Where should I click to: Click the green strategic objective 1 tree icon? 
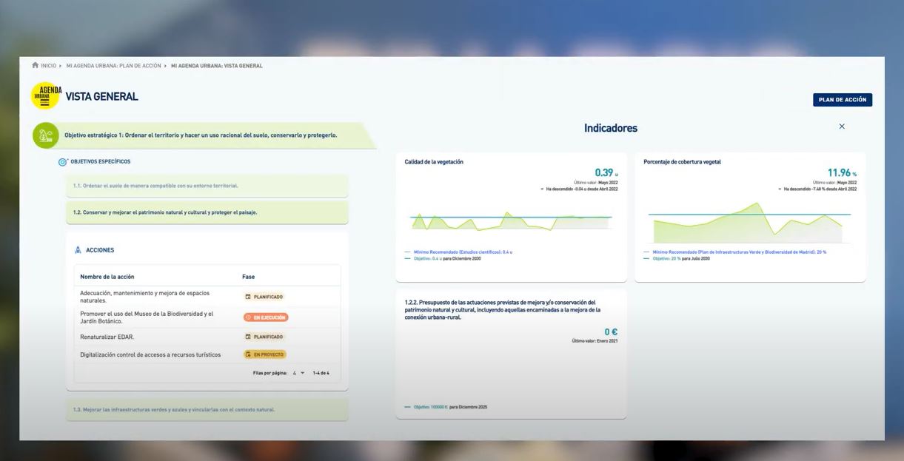[46, 135]
